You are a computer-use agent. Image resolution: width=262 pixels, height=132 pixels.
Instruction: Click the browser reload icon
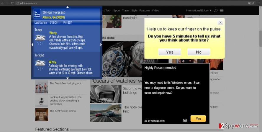tap(12, 3)
